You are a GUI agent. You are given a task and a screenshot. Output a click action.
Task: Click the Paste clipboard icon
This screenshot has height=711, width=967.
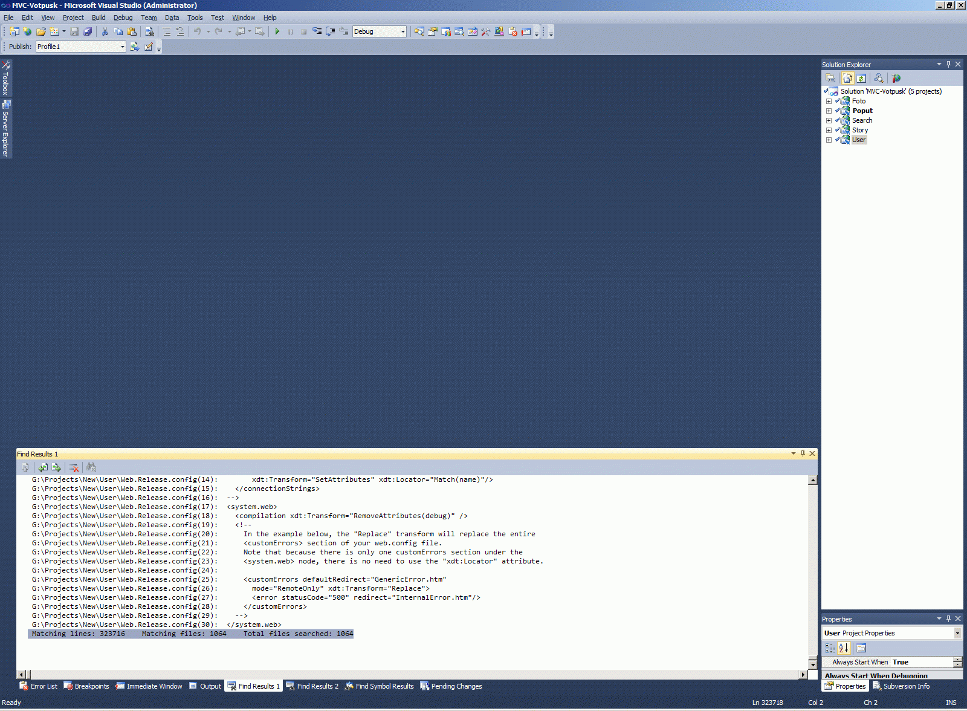click(132, 31)
